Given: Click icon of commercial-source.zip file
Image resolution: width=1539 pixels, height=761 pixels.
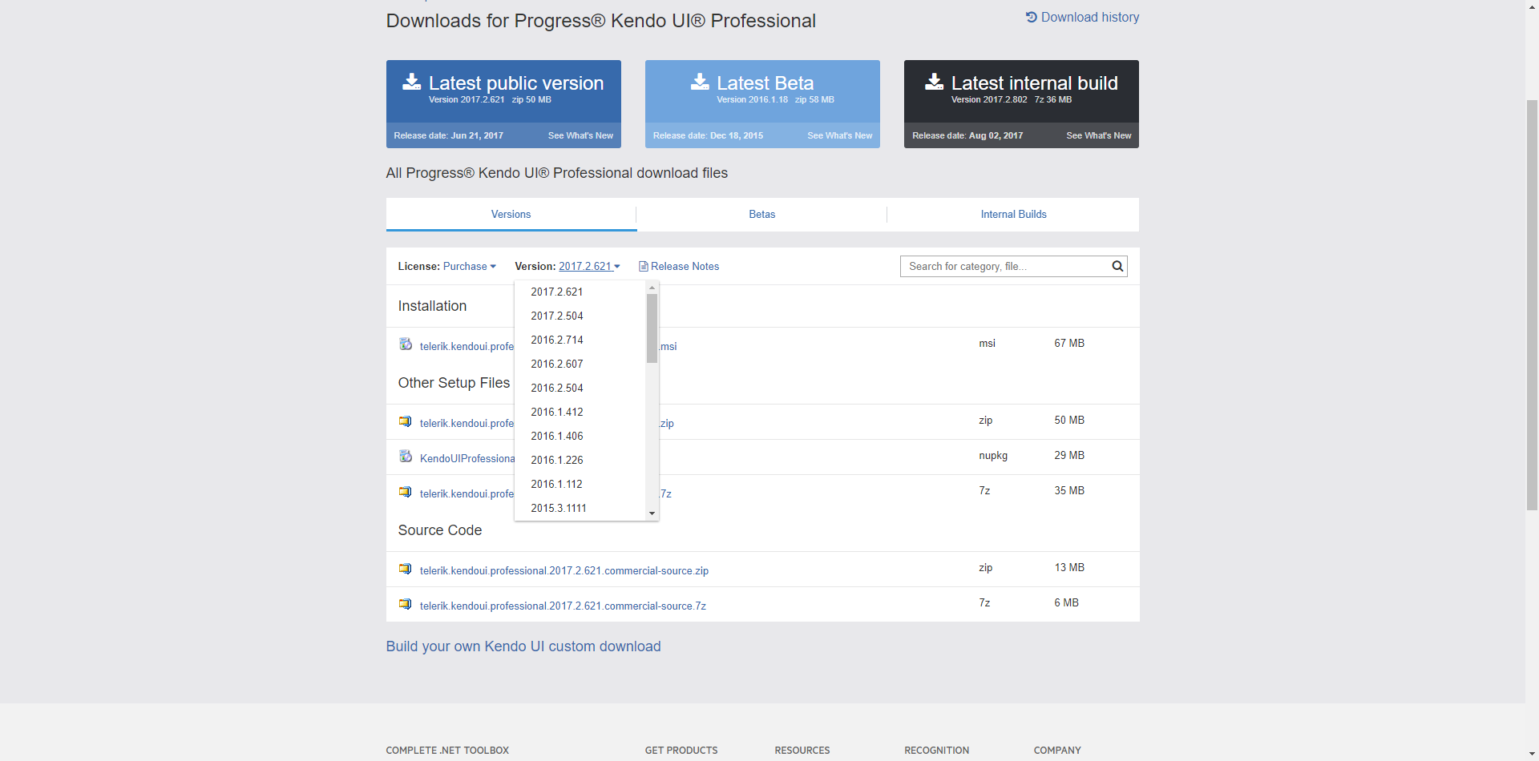Looking at the screenshot, I should tap(406, 569).
